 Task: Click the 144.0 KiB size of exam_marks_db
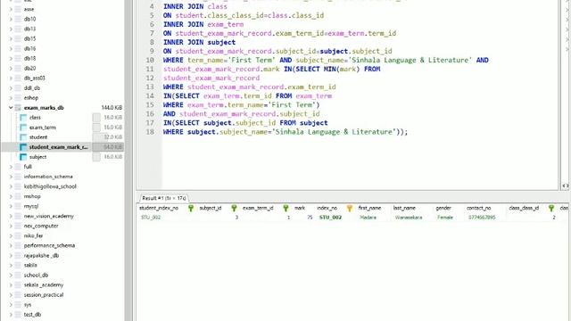pyautogui.click(x=112, y=108)
